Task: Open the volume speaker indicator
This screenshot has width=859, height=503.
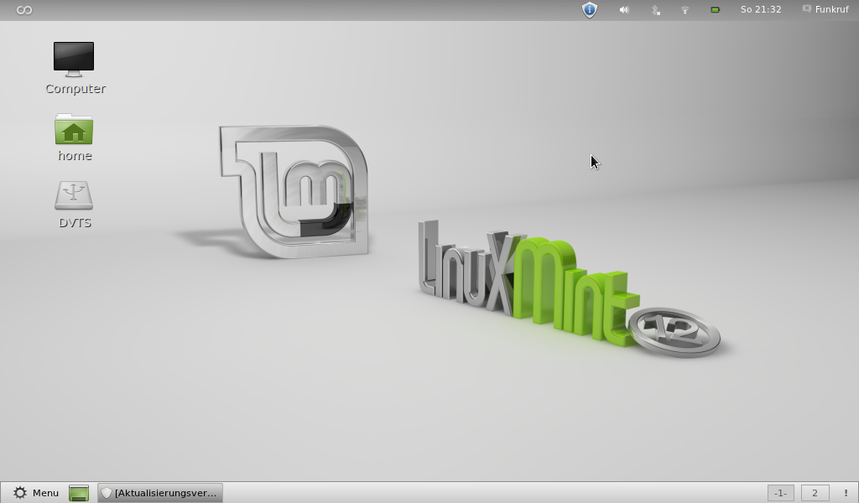Action: point(624,10)
